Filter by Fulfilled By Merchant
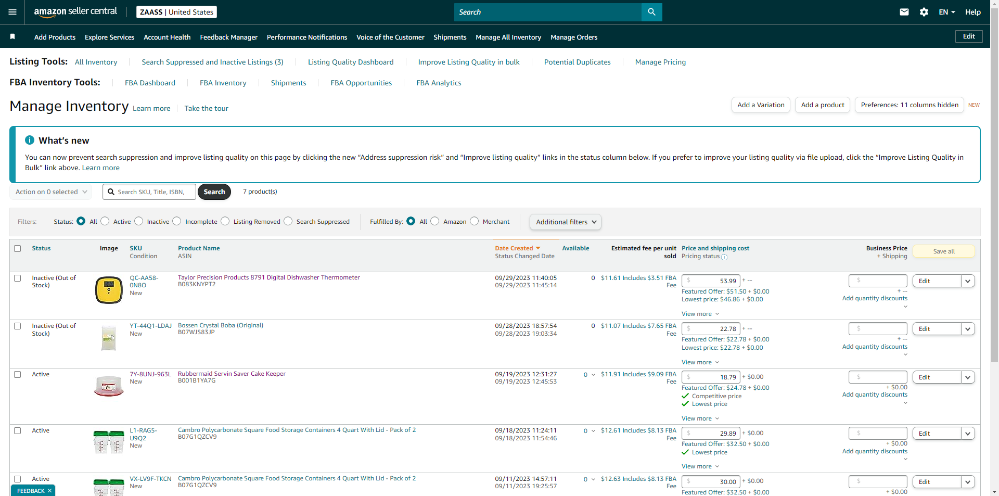This screenshot has height=496, width=999. click(x=475, y=221)
